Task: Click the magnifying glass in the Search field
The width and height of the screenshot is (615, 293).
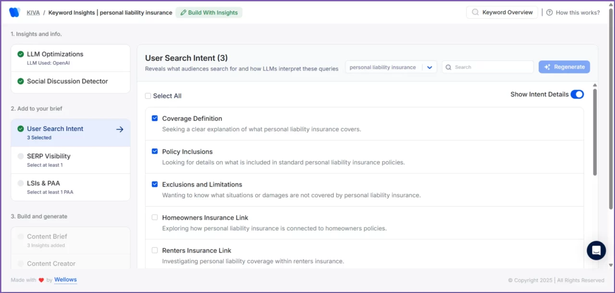Action: tap(449, 67)
